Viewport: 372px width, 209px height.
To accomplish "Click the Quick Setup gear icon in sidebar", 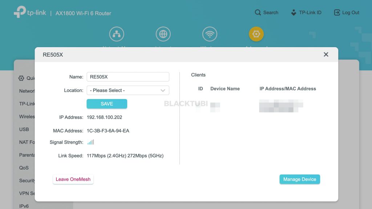I will 21,78.
